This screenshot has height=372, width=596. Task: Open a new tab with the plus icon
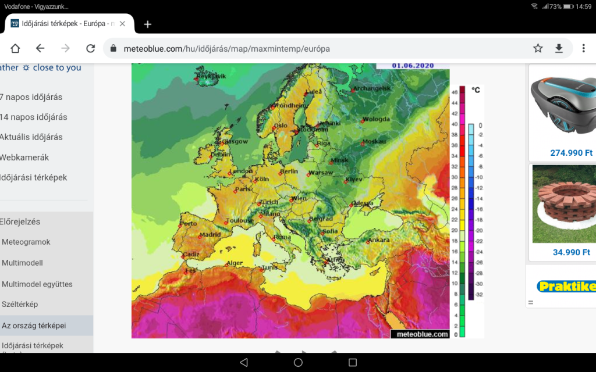148,24
